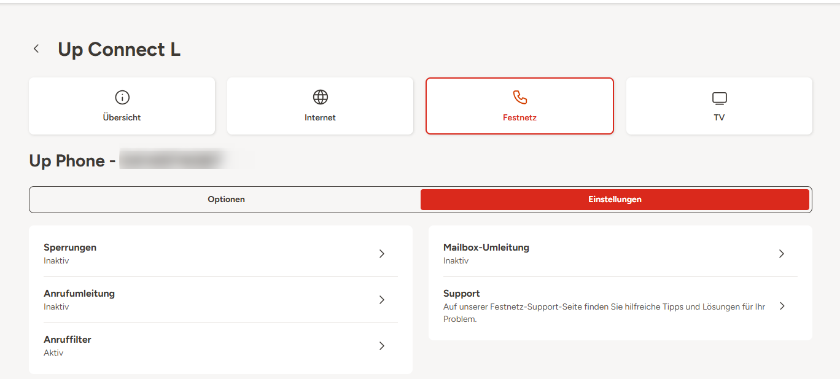Go to the Internet tab label
Viewport: 840px width, 379px height.
320,117
